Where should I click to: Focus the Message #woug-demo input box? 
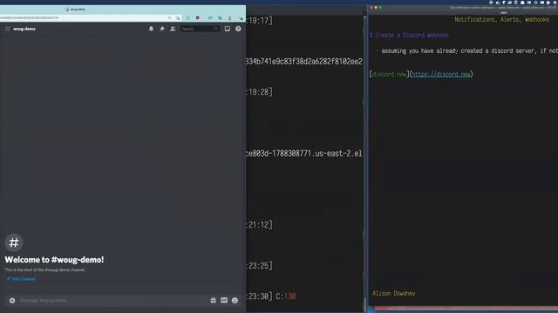112,301
